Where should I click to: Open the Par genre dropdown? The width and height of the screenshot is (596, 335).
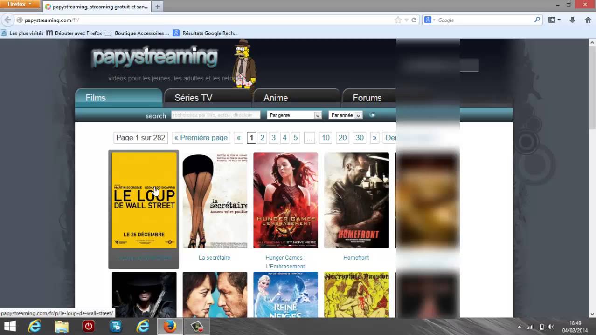294,115
